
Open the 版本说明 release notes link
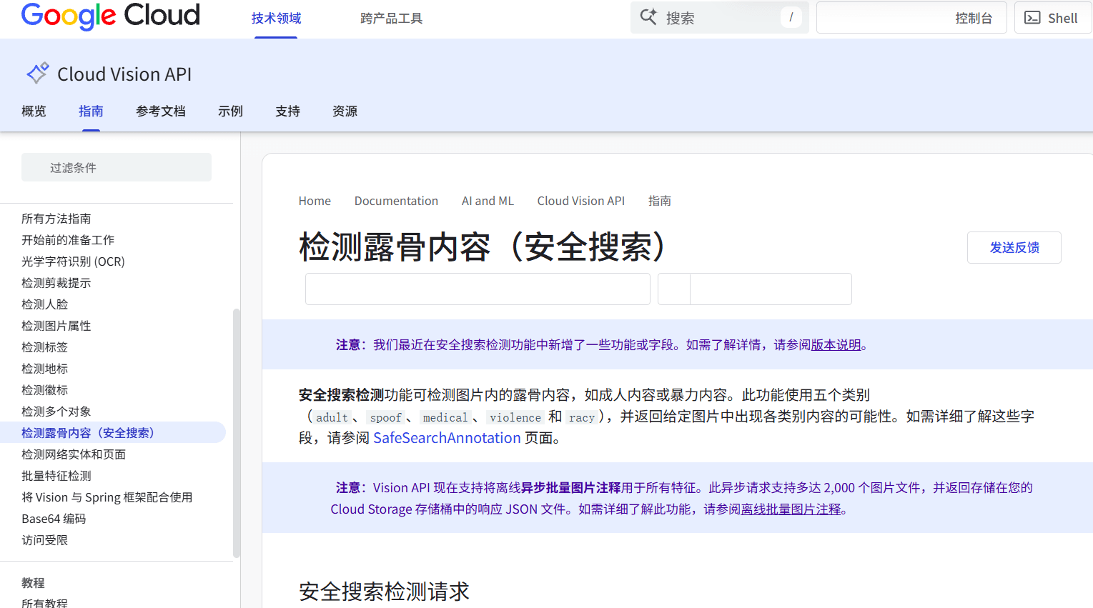pos(836,345)
